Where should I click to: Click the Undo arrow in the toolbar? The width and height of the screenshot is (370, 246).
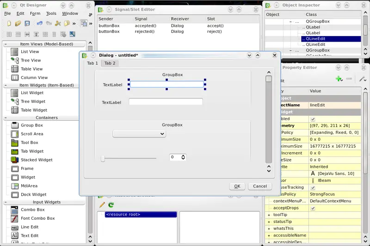40,23
